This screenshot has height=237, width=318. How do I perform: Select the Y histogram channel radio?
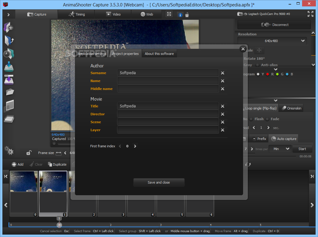coord(258,74)
